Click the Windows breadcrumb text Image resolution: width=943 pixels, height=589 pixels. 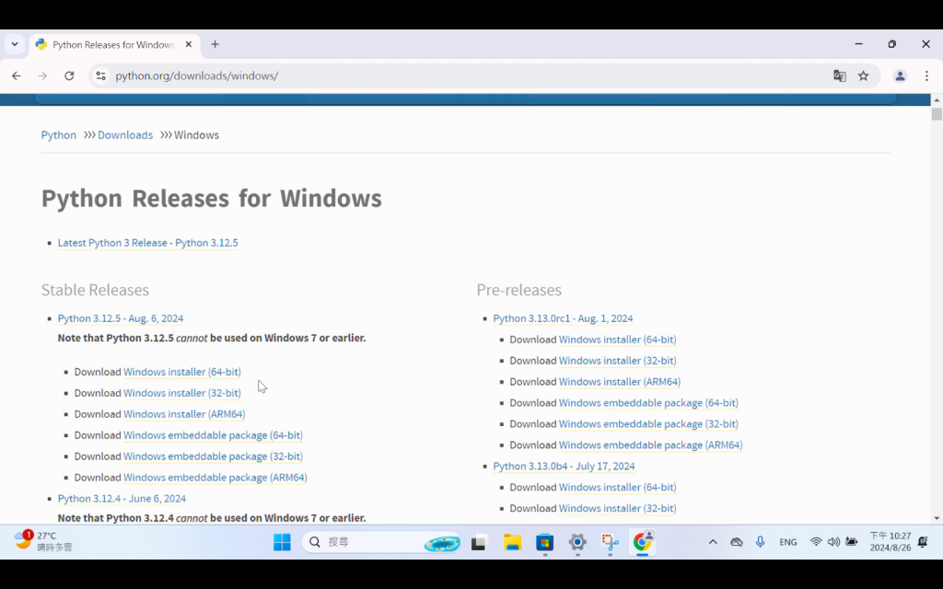coord(197,135)
